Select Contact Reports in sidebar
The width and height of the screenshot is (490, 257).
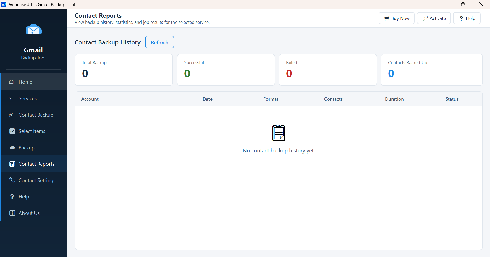34,164
